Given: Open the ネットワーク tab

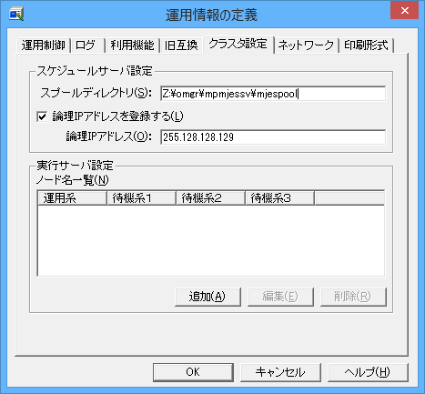Looking at the screenshot, I should pyautogui.click(x=306, y=45).
